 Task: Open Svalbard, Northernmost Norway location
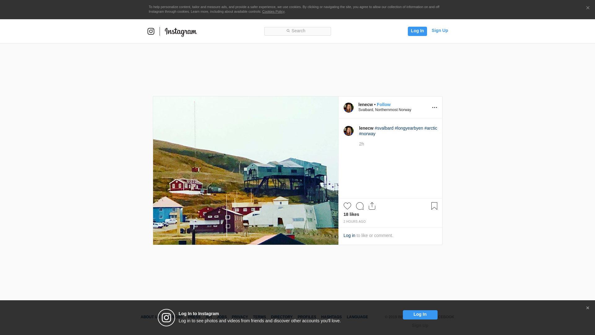click(x=385, y=110)
